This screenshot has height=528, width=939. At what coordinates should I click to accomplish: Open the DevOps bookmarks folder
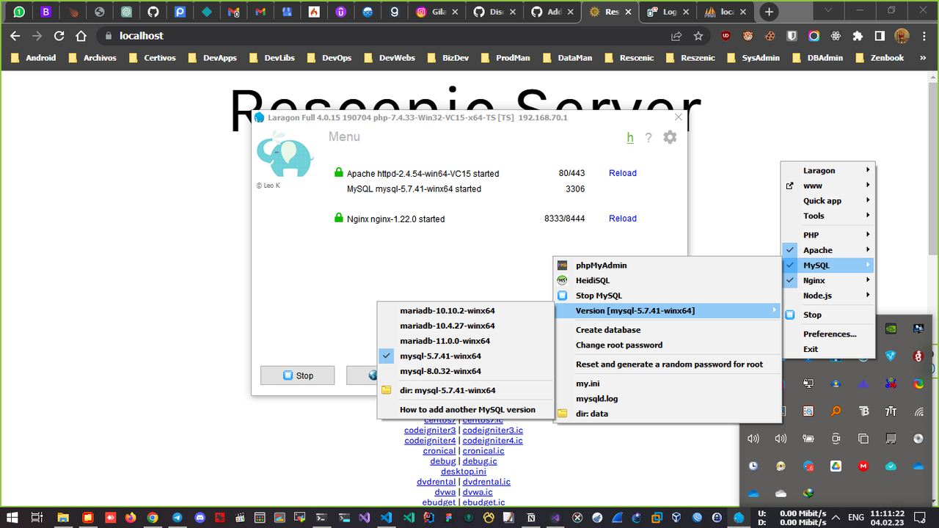coord(328,58)
